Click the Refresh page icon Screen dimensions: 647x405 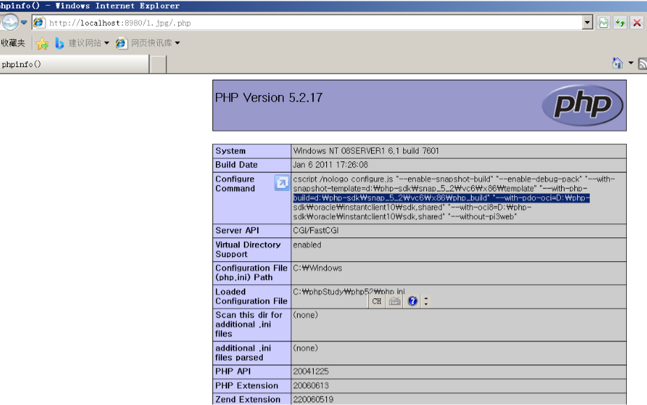[619, 22]
